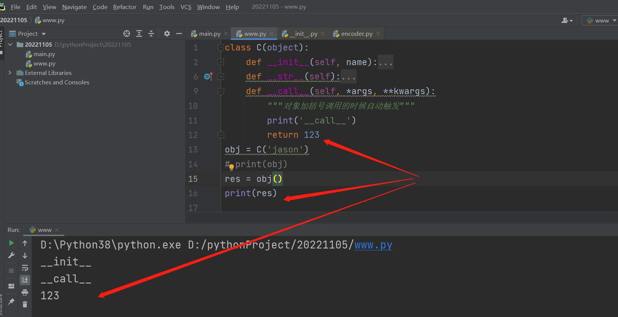Screen dimensions: 618x317
Task: Expand folded __init__ method on line 2
Action: tap(221, 62)
